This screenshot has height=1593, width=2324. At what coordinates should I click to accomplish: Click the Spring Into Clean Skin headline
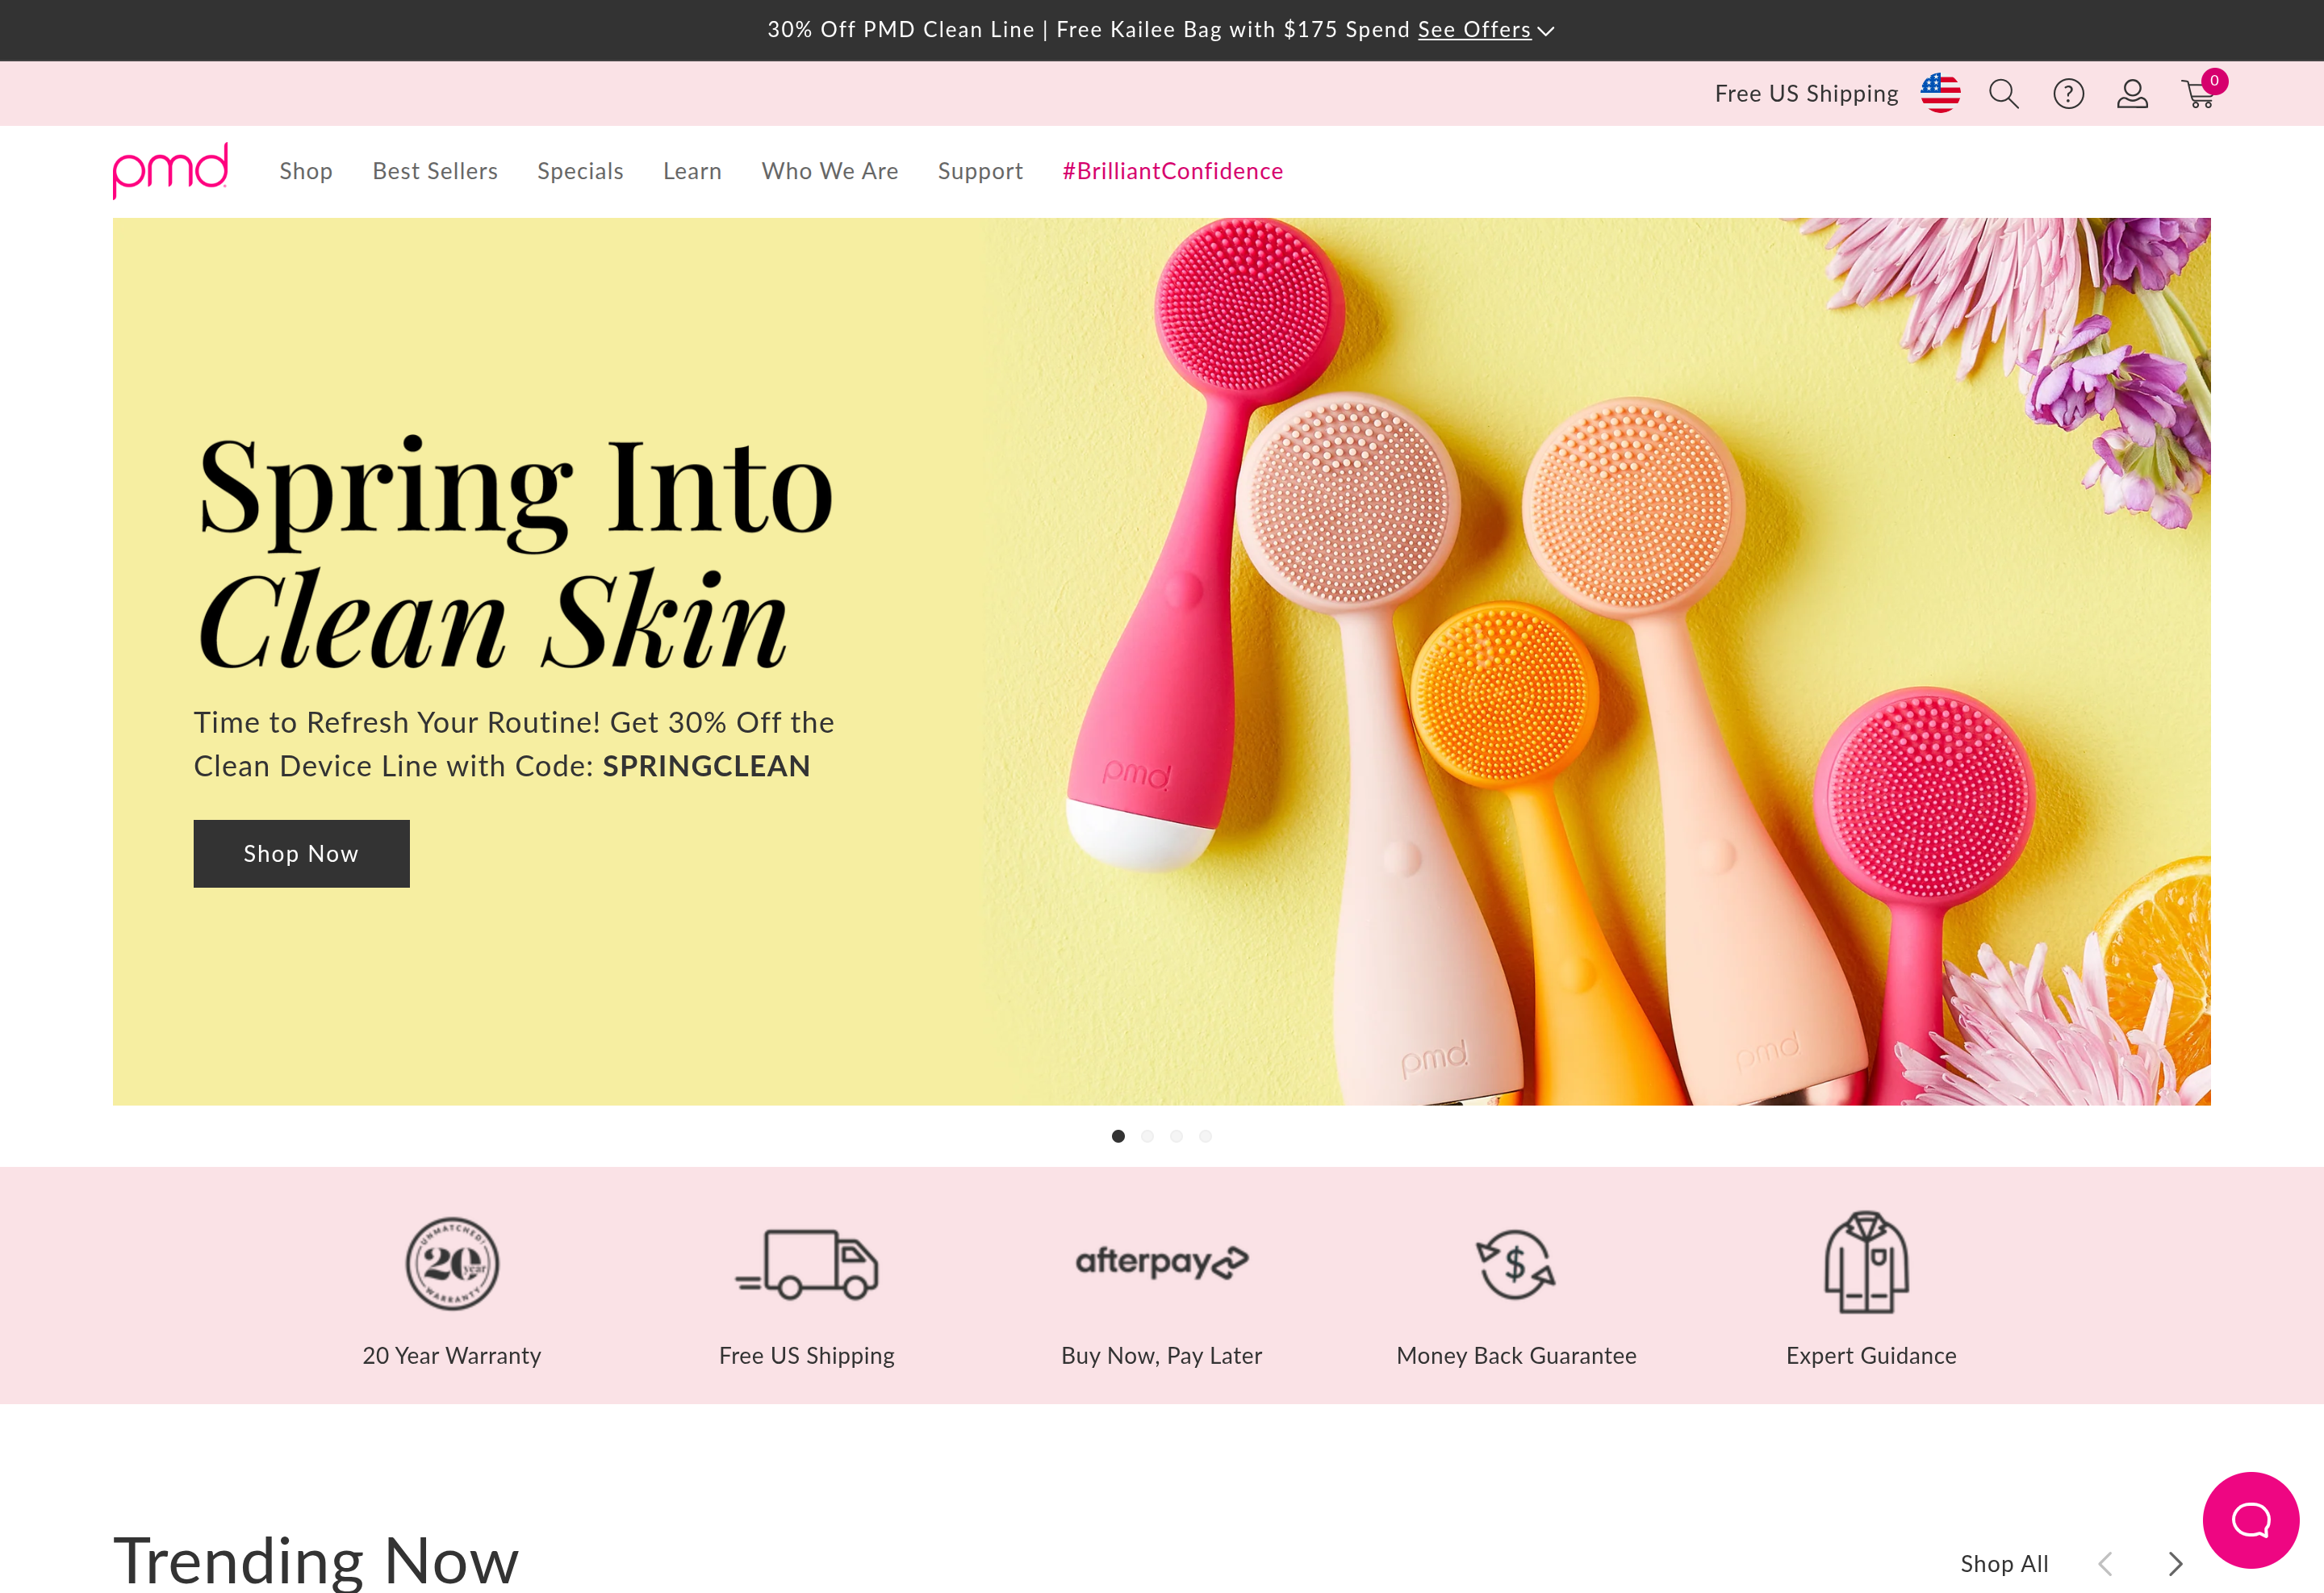[515, 552]
